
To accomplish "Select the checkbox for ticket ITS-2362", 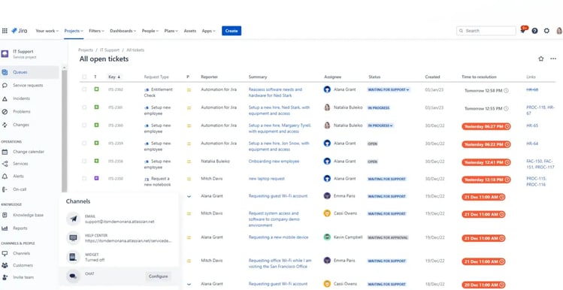I will click(84, 89).
